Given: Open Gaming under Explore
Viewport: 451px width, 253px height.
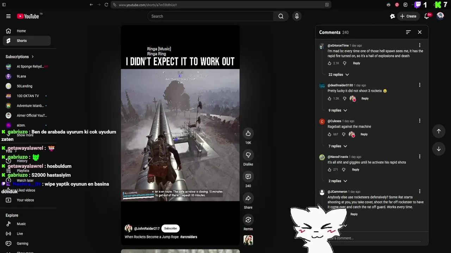Looking at the screenshot, I should click(x=27, y=244).
